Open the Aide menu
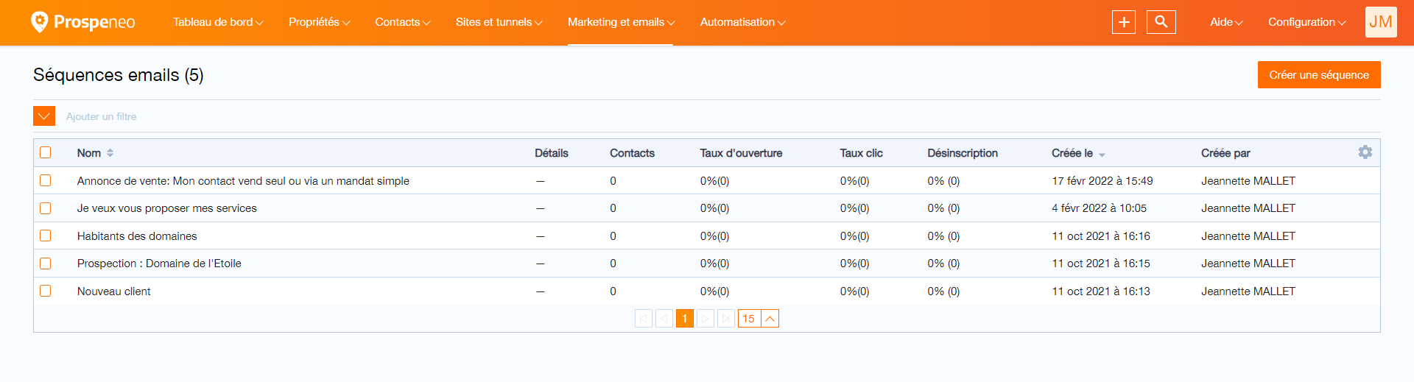Image resolution: width=1414 pixels, height=382 pixels. pyautogui.click(x=1226, y=22)
